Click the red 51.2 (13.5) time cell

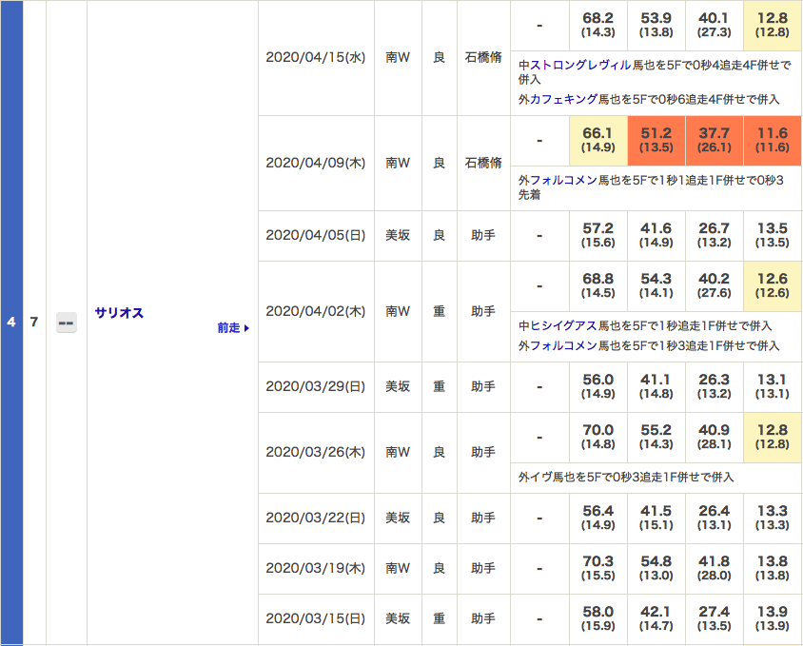click(656, 141)
